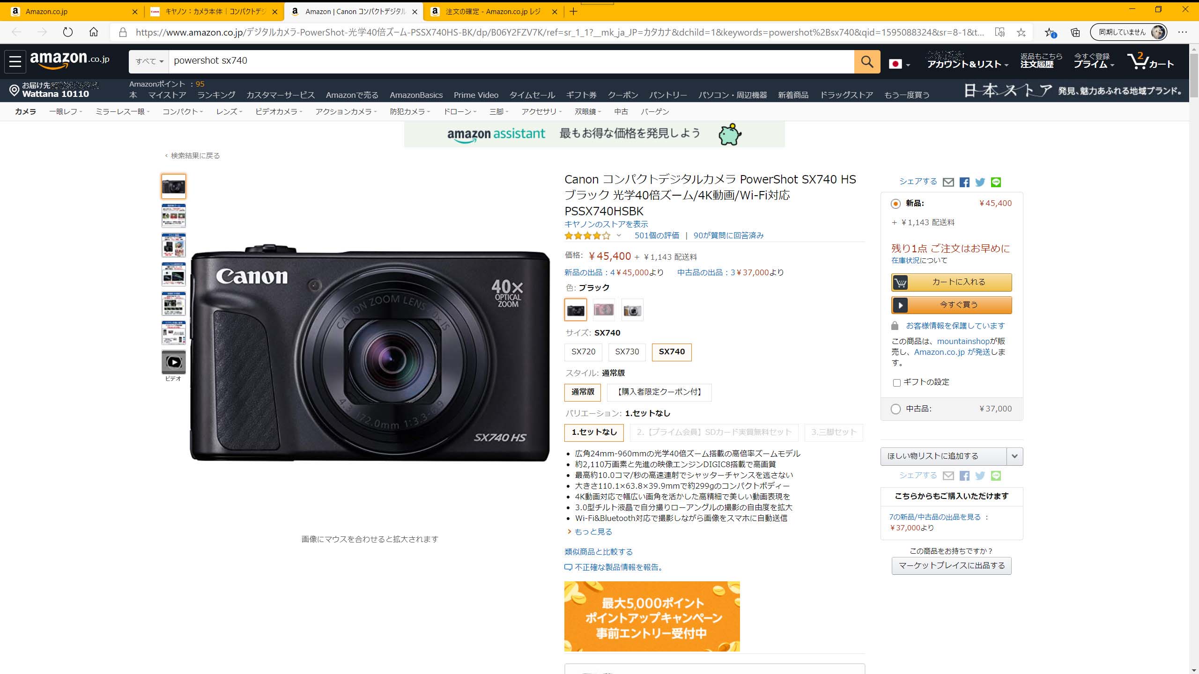Share on LINE icon at top
The height and width of the screenshot is (674, 1199).
point(996,182)
